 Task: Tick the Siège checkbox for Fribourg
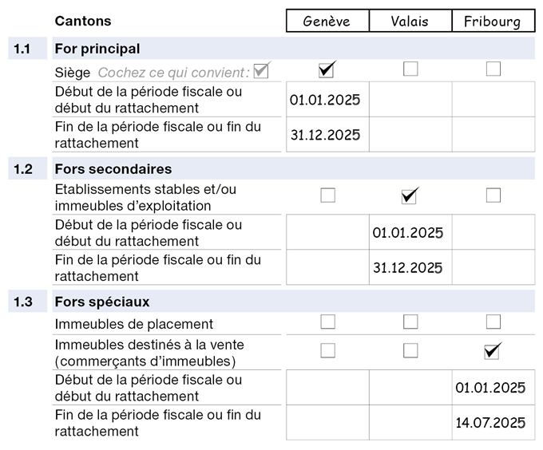tap(493, 69)
